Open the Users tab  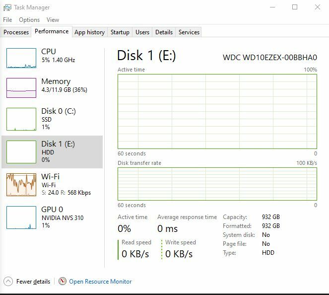point(142,32)
